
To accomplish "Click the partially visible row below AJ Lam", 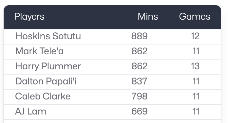I will pyautogui.click(x=112, y=121).
